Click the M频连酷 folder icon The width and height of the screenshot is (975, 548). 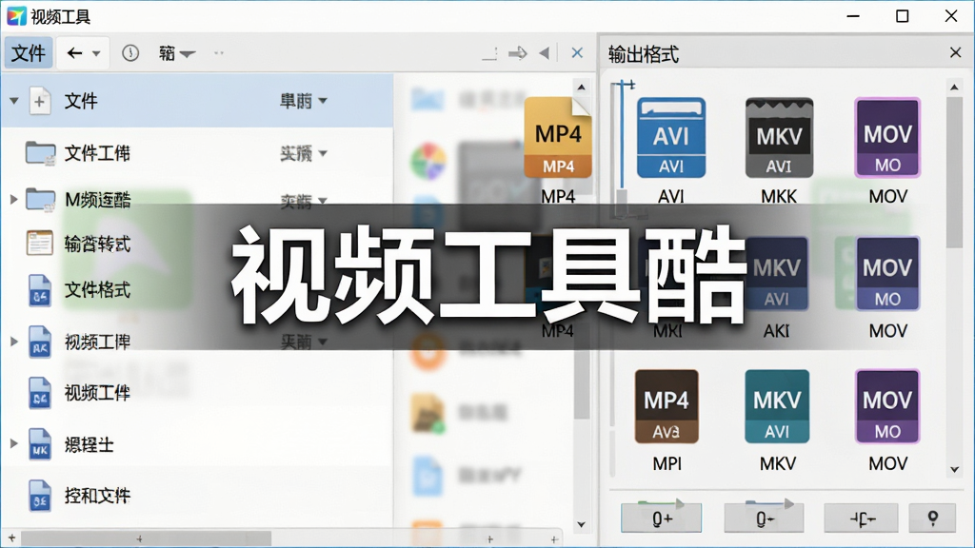(x=40, y=200)
